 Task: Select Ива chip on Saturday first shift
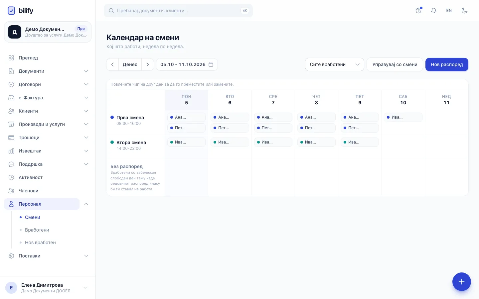click(403, 117)
